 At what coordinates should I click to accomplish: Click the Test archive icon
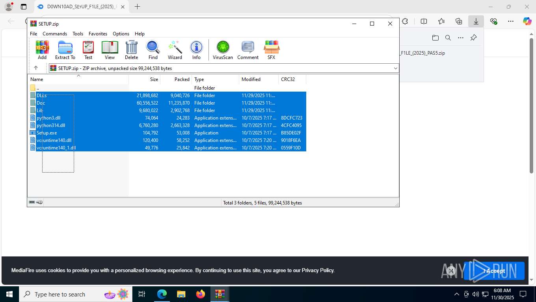coord(88,50)
